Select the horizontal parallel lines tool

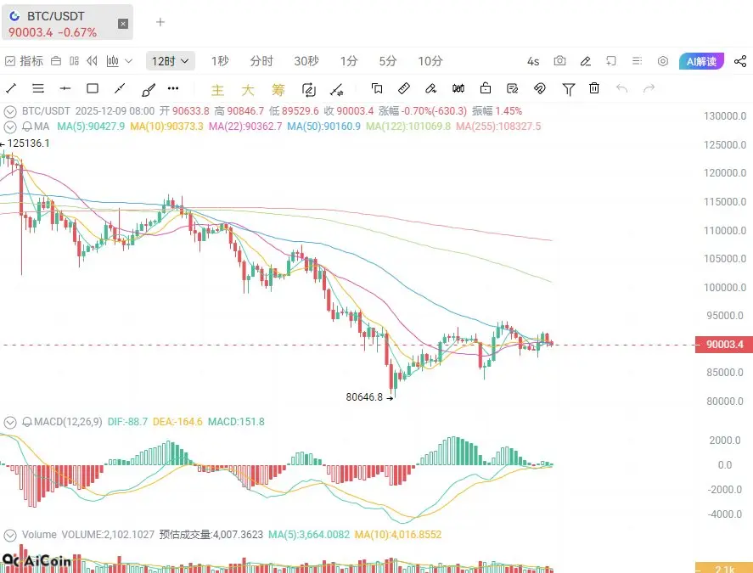(38, 88)
